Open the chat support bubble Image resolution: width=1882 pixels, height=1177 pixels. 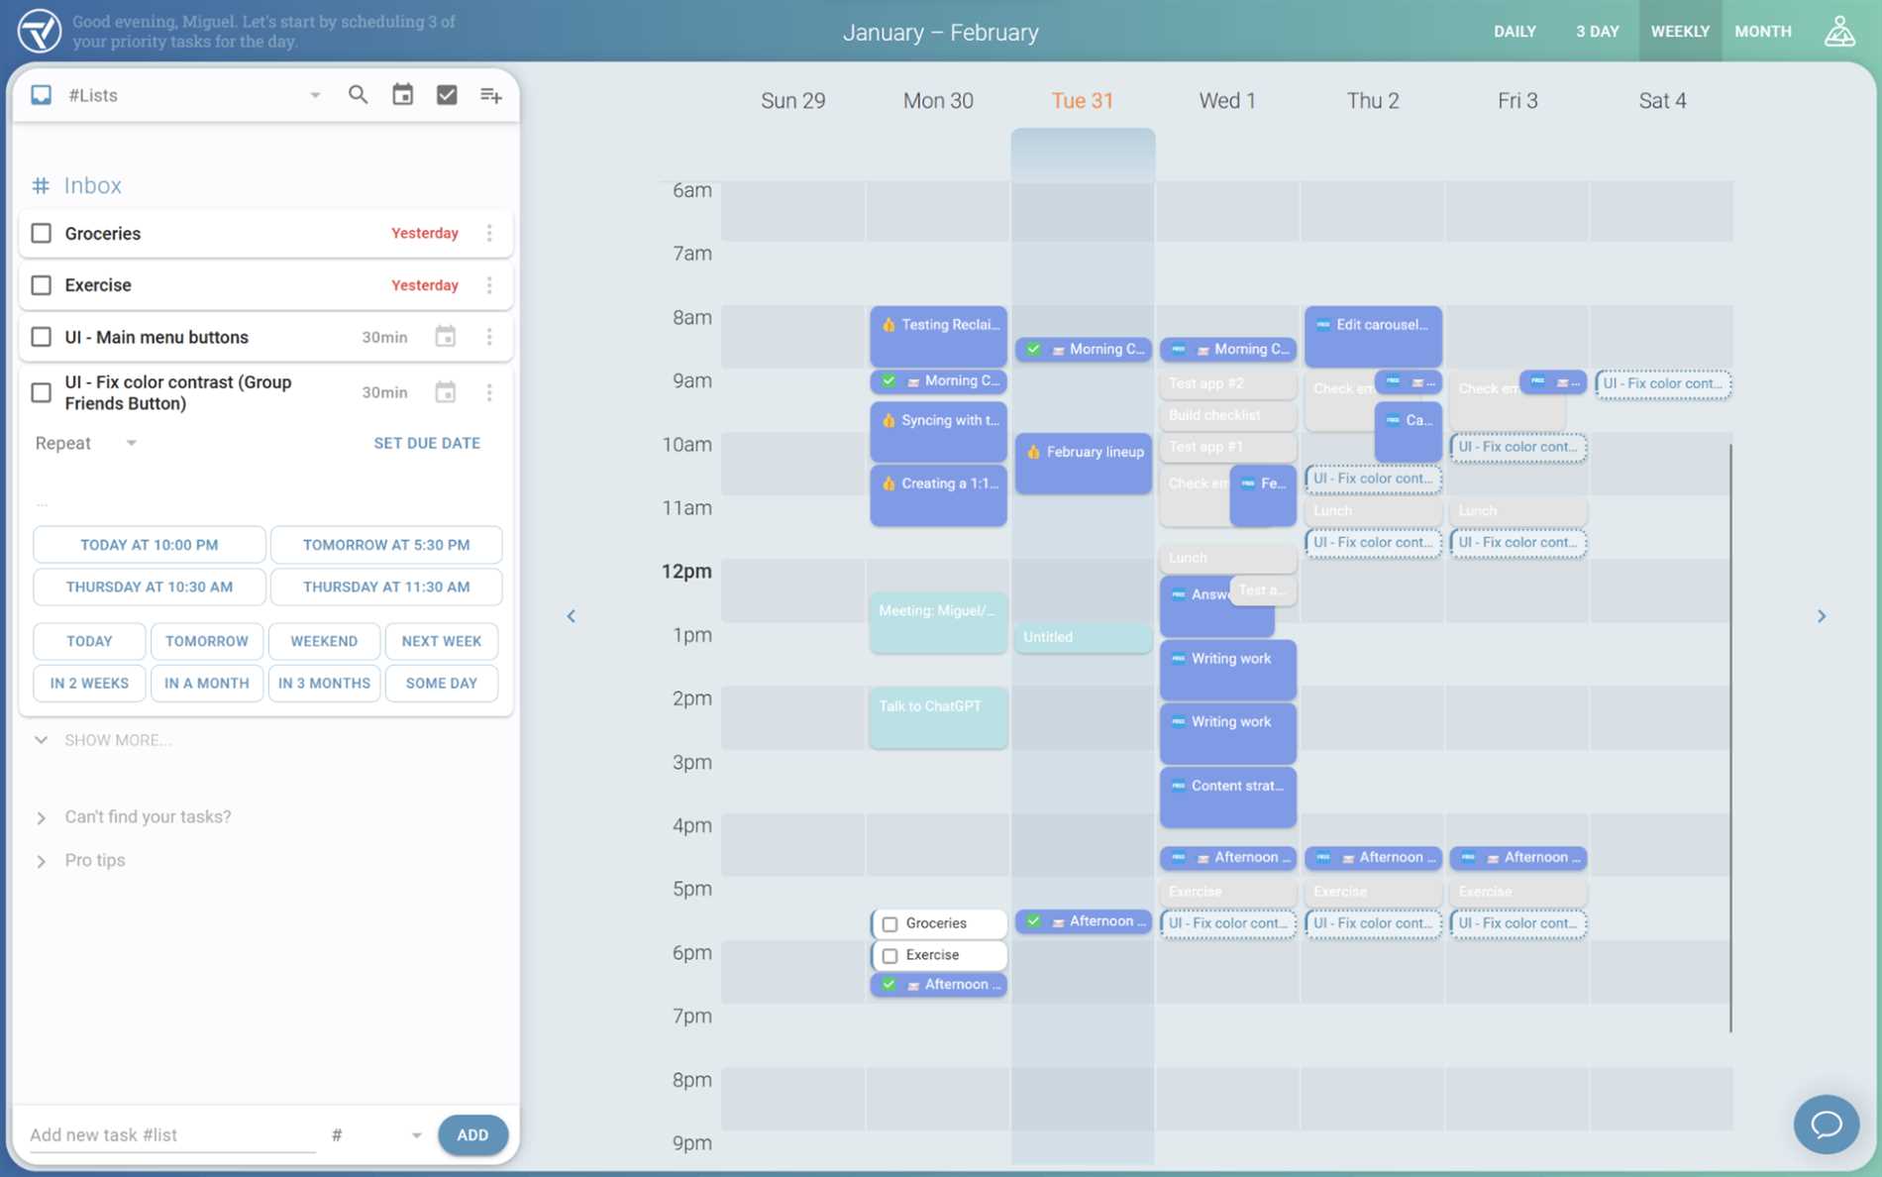[1826, 1124]
